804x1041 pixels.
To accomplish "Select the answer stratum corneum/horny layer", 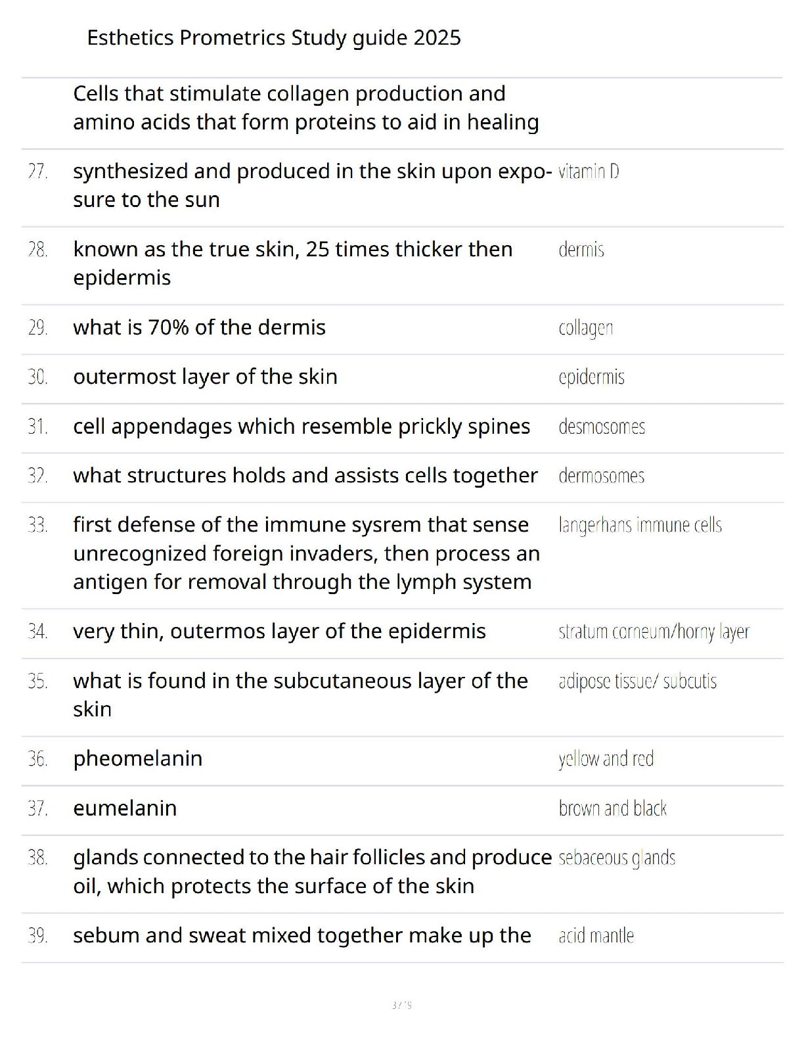I will click(x=654, y=632).
